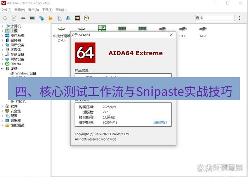Collapse the 设备 tree arrow
This screenshot has width=248, height=177.
(x=2, y=69)
